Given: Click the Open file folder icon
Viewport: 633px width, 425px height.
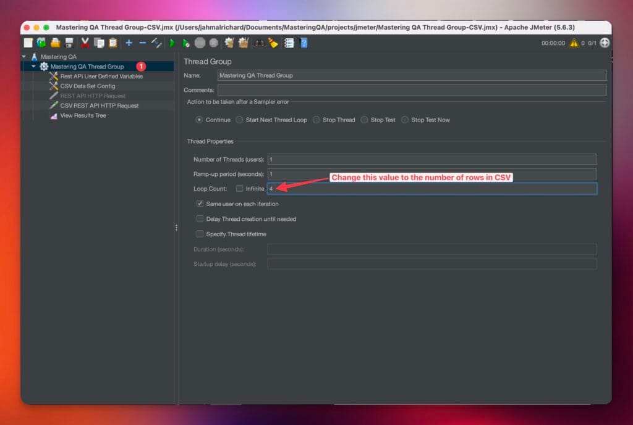Looking at the screenshot, I should click(x=55, y=43).
